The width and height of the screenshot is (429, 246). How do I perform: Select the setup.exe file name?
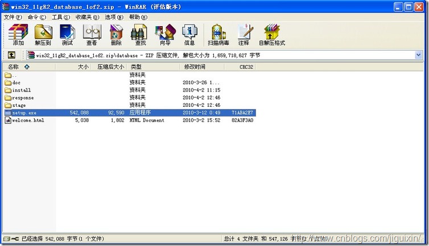coord(24,112)
